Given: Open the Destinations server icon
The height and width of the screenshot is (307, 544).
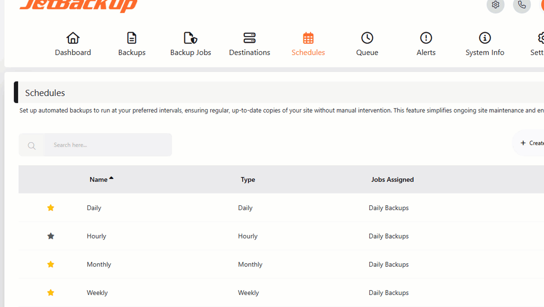Looking at the screenshot, I should (x=249, y=38).
